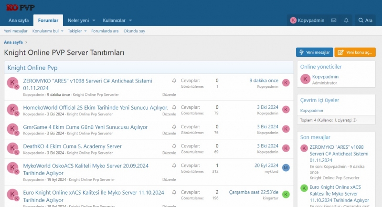Click the watch bell on GmrGame thread
382x207 pixels.
click(x=174, y=127)
